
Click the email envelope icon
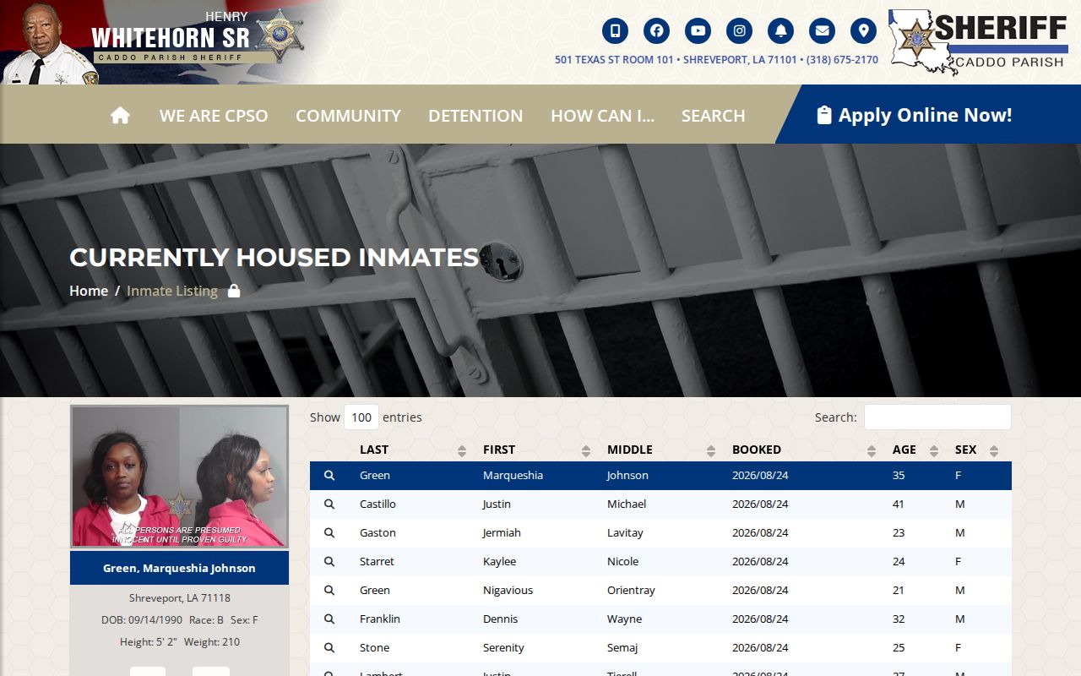pos(822,31)
